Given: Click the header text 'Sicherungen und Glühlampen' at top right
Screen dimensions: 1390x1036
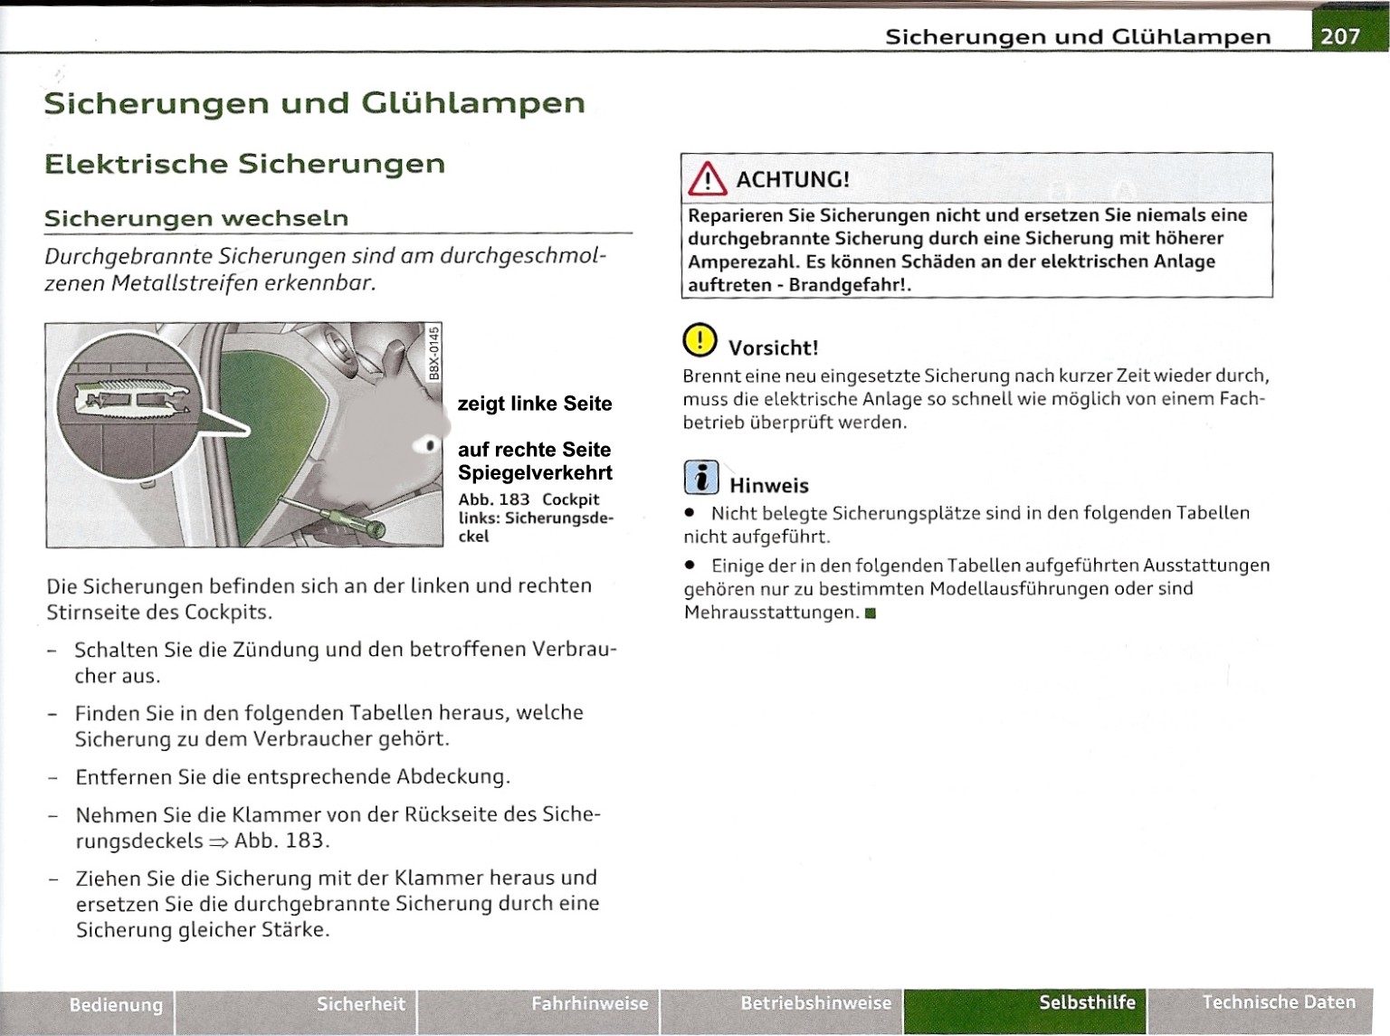Looking at the screenshot, I should coord(1078,36).
